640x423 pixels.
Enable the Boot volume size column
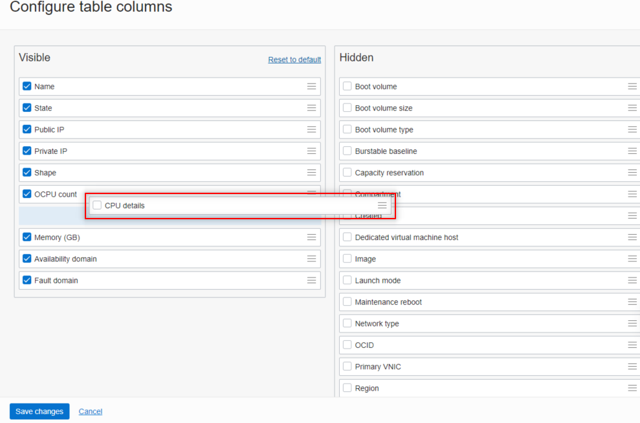(347, 108)
